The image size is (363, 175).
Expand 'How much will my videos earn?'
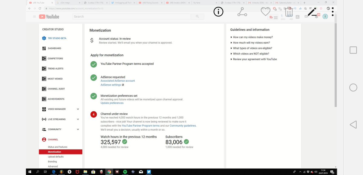250,43
